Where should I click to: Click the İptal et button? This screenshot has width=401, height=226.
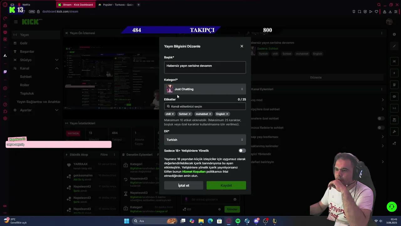[x=184, y=186]
